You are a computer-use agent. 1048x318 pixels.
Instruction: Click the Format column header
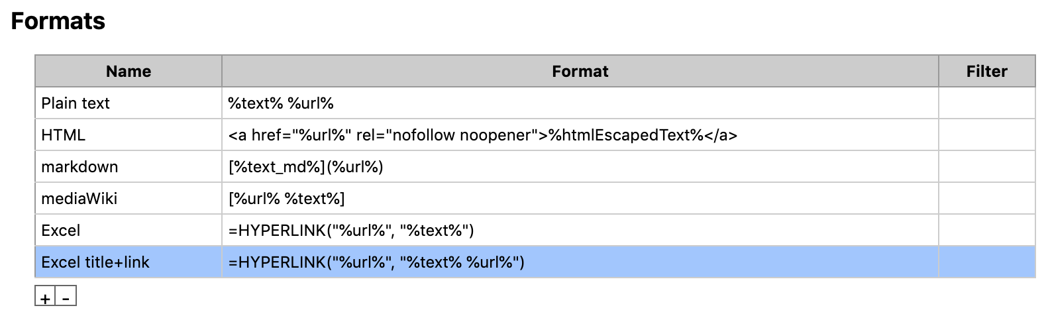click(x=580, y=72)
